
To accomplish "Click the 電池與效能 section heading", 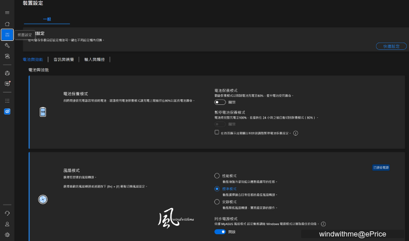I will click(x=39, y=70).
